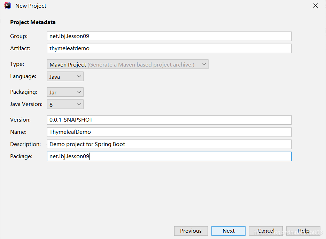Open Help for this dialog

click(x=303, y=231)
